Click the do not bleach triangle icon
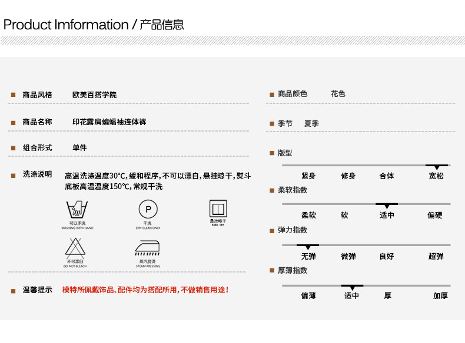The width and height of the screenshot is (465, 343). 75,248
